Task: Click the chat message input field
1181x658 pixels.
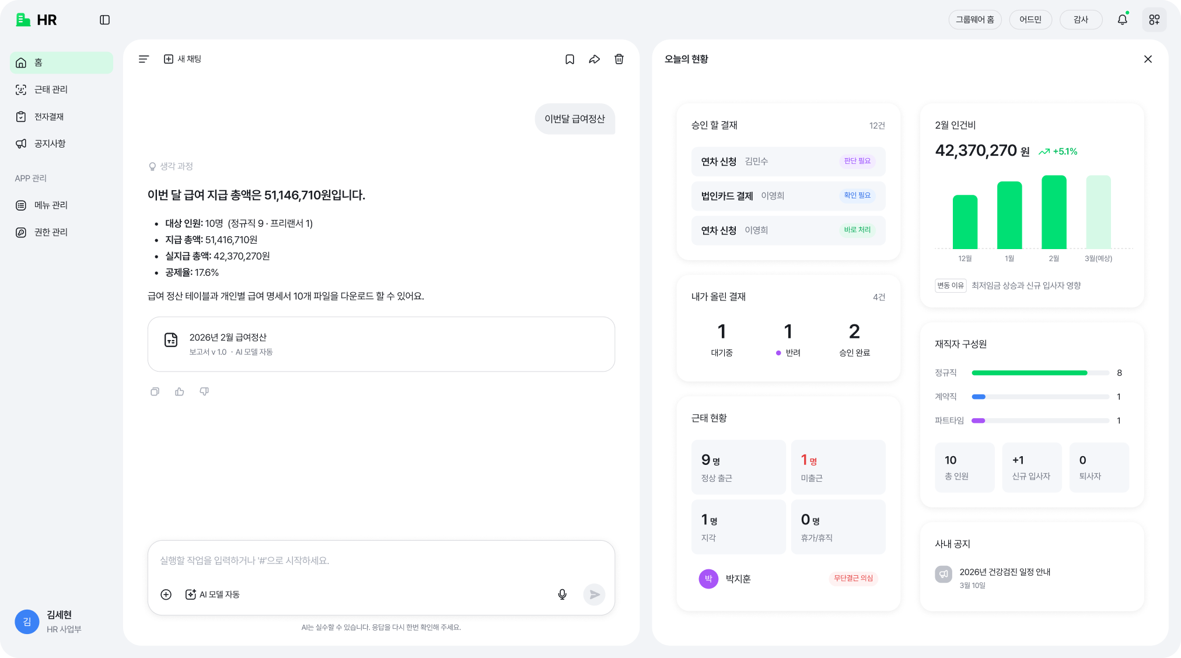Action: (x=381, y=561)
